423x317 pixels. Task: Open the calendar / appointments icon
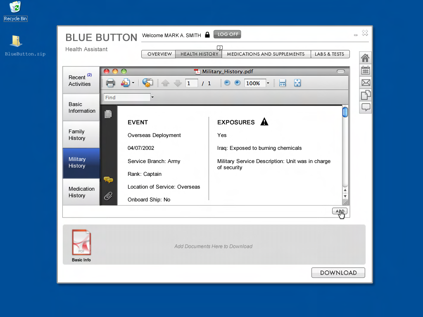(365, 70)
